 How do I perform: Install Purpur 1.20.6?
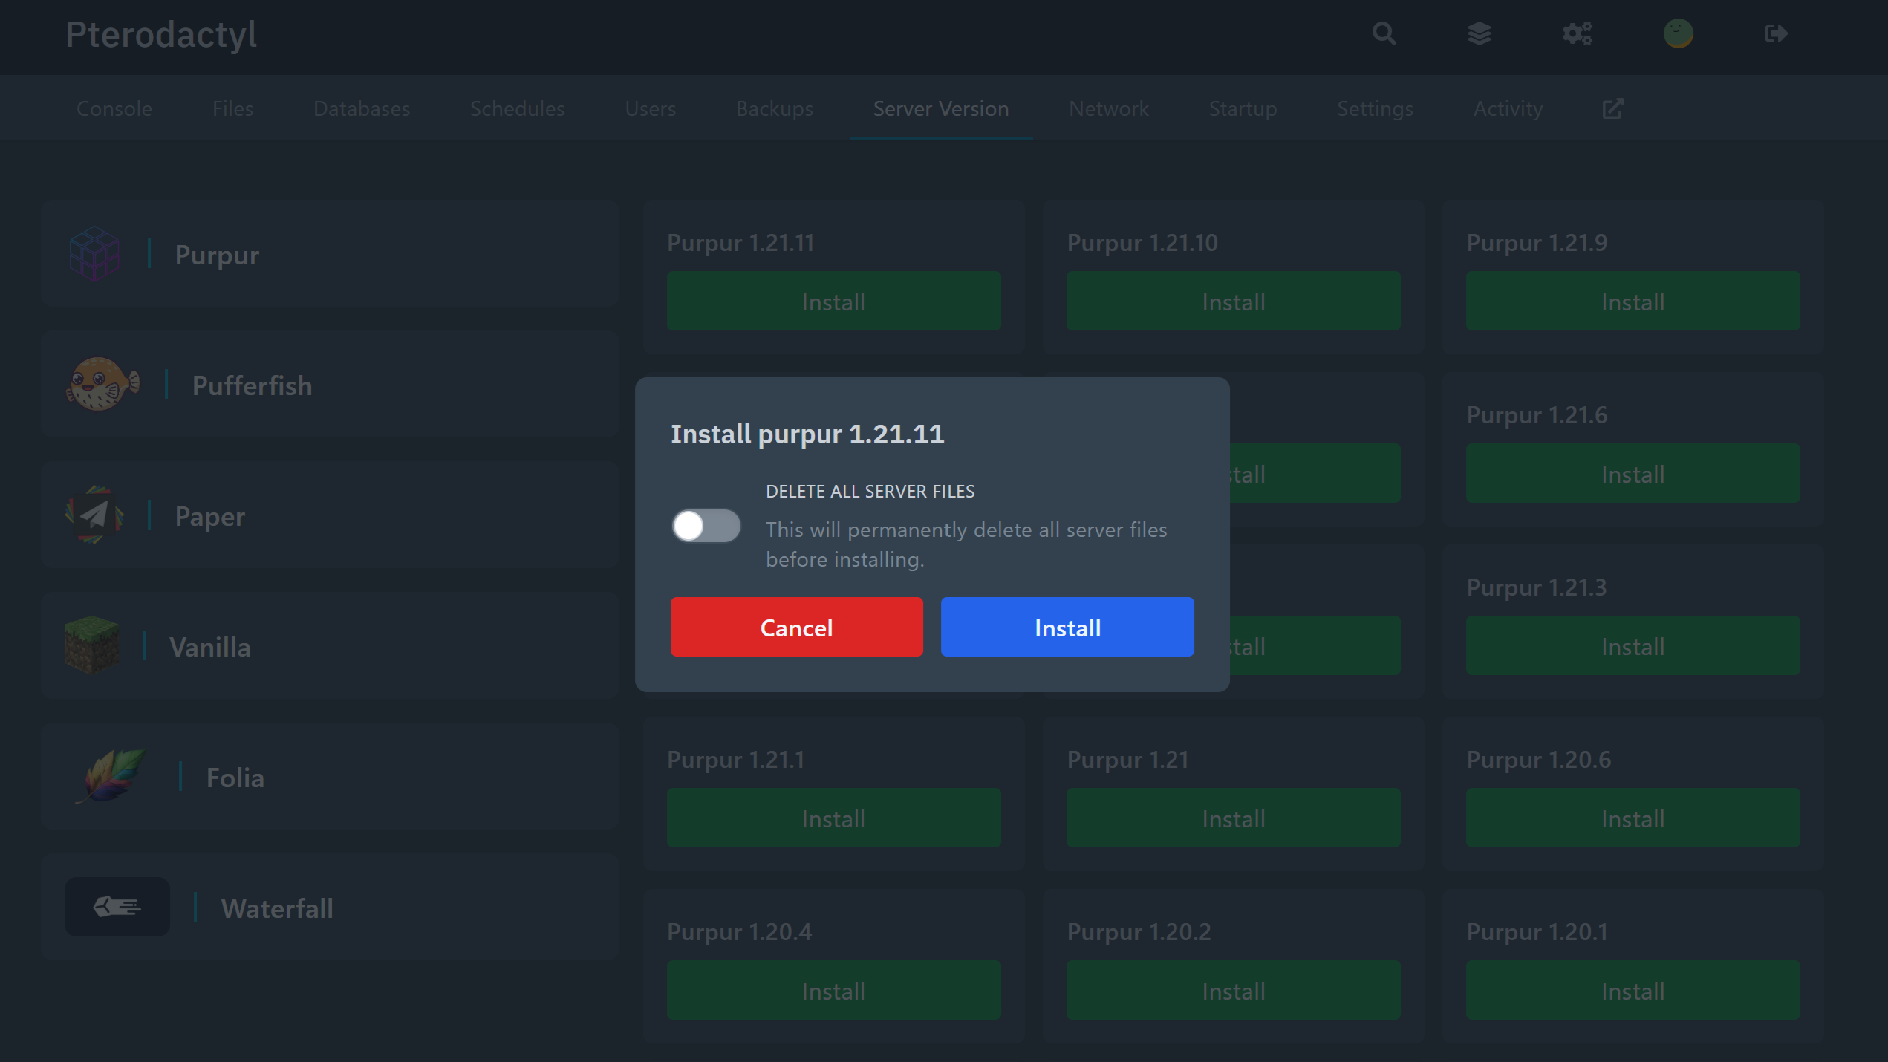point(1633,818)
